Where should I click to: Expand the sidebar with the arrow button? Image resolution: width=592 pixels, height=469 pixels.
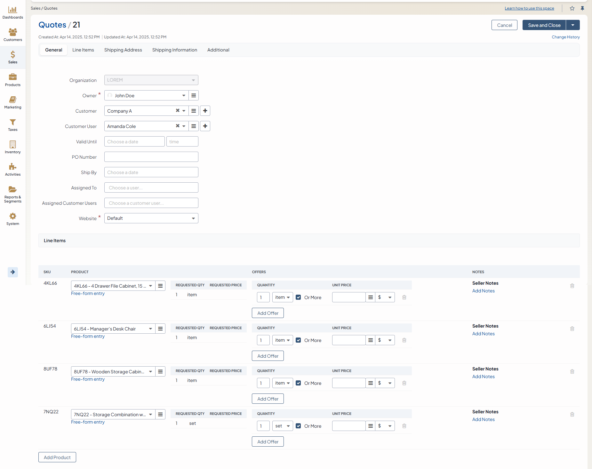(x=13, y=272)
